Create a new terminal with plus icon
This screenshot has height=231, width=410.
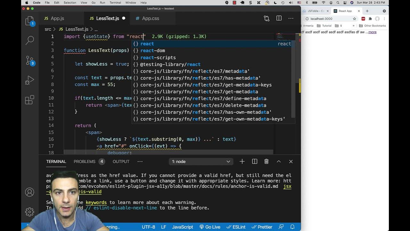[242, 161]
